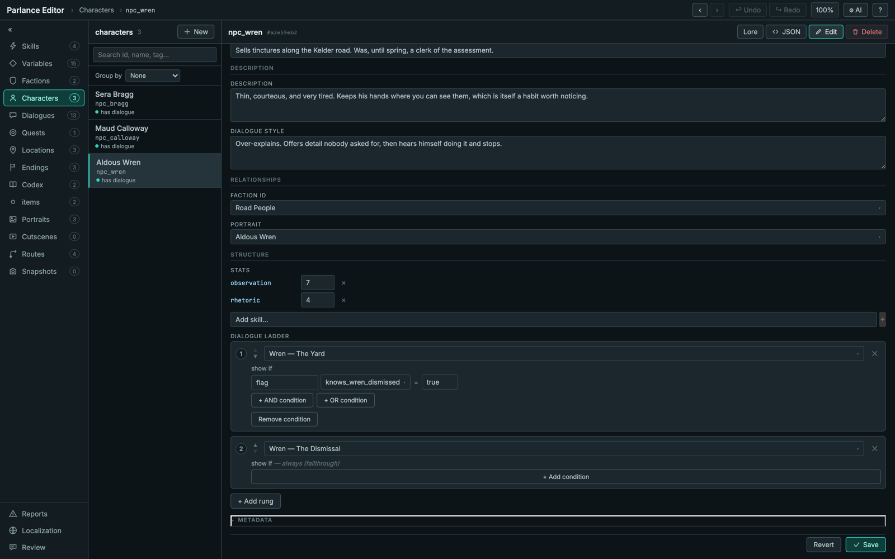Viewport: 895px width, 559px height.
Task: Click the character search field
Action: [154, 55]
